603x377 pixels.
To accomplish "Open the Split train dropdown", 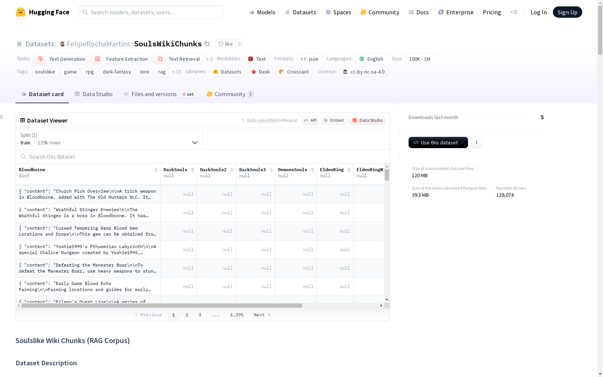I will tap(109, 139).
